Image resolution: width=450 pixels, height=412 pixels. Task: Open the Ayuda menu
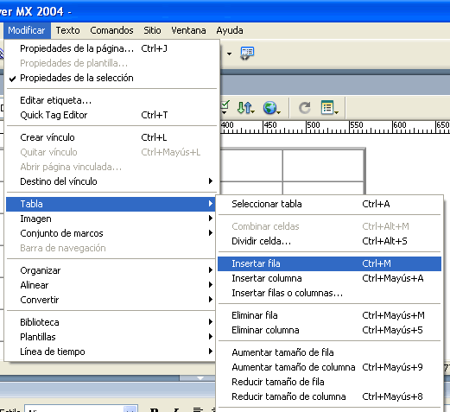click(x=230, y=30)
